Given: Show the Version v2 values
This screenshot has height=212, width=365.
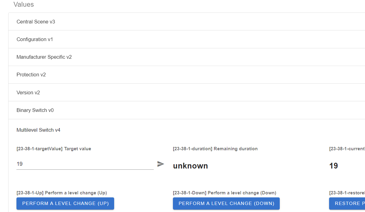Looking at the screenshot, I should coord(28,92).
